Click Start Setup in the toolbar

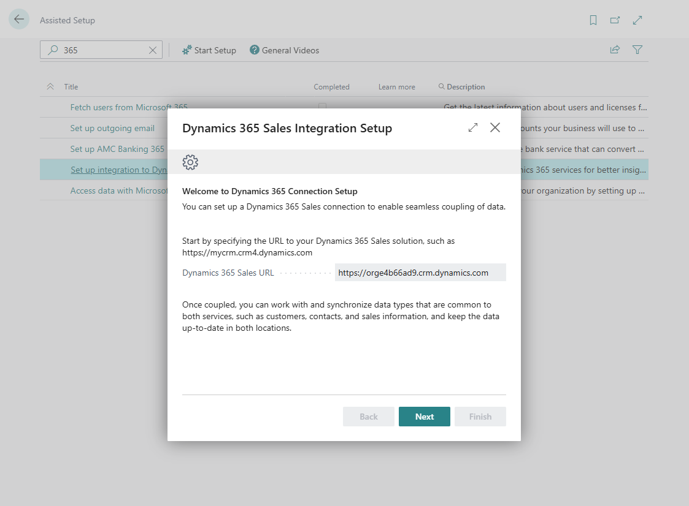209,50
